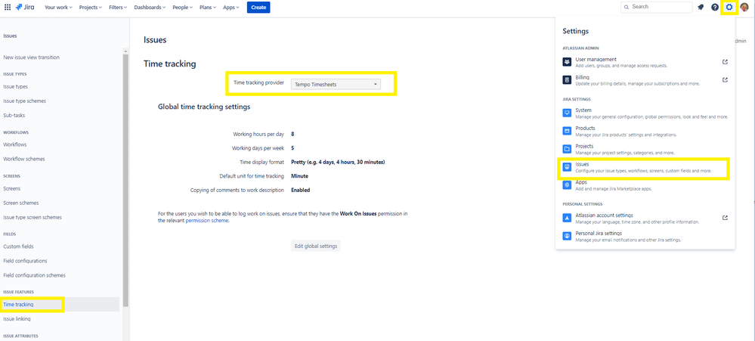The width and height of the screenshot is (755, 341).
Task: Click the sidebar vertical scrollbar
Action: click(125, 178)
